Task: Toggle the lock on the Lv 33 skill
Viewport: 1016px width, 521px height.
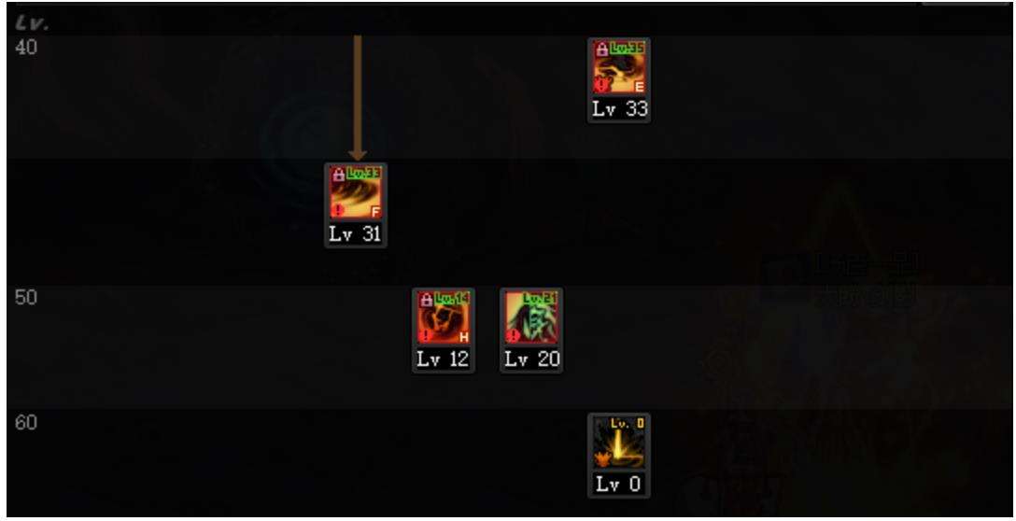Action: tap(601, 49)
